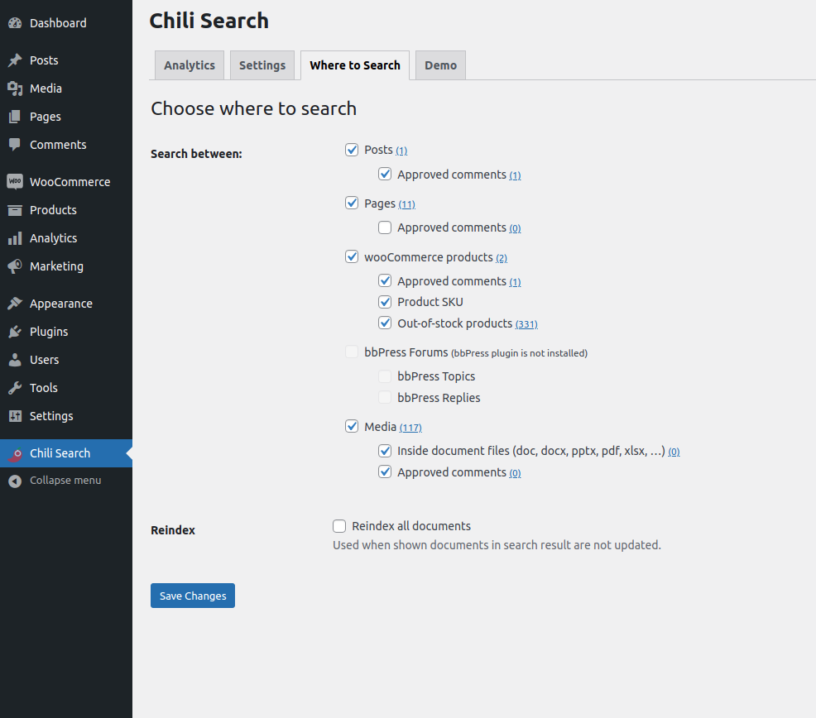This screenshot has width=816, height=718.
Task: Click the Tools wrench icon
Action: pyautogui.click(x=15, y=388)
